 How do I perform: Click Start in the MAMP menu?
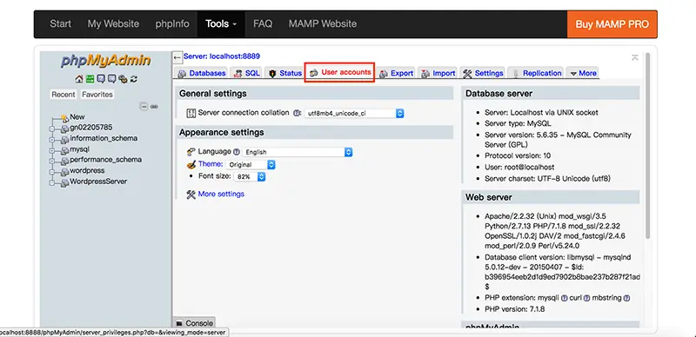coord(60,24)
